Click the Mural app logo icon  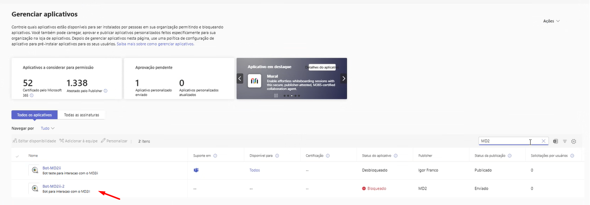(x=254, y=81)
